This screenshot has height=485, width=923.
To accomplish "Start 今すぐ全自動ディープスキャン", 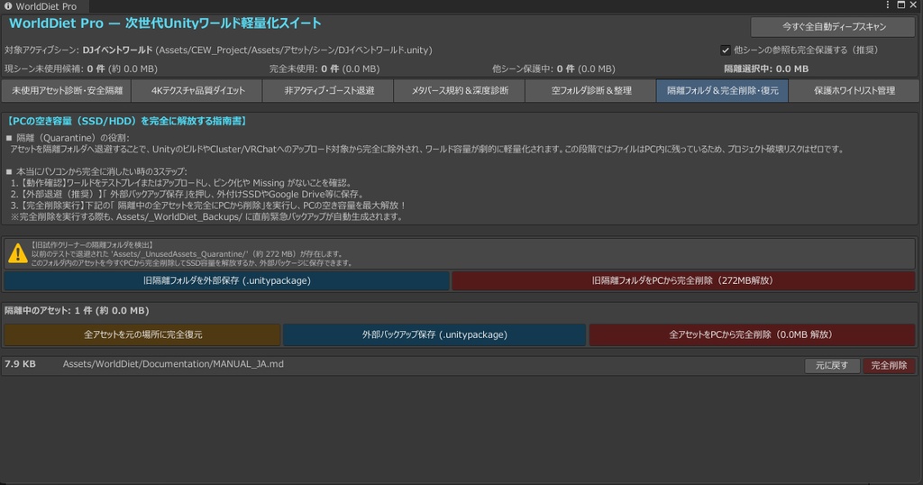I will coord(834,26).
